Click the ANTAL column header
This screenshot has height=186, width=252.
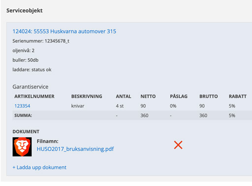click(x=124, y=96)
